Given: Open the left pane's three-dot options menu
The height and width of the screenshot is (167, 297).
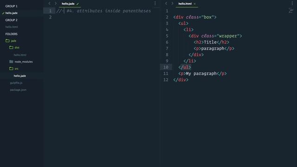Looking at the screenshot, I should 155,3.
